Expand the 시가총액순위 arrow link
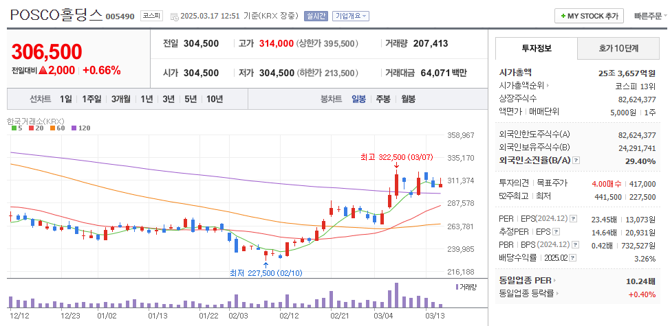 point(548,86)
